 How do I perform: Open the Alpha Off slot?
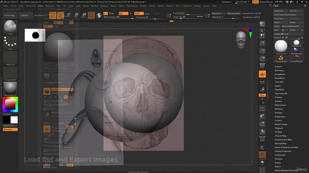click(10, 58)
